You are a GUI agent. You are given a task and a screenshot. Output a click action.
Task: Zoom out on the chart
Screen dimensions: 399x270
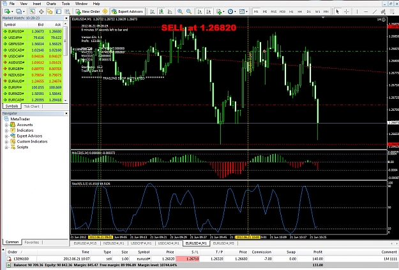pos(189,11)
